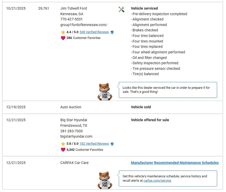Open 538 Verified Reviews link
Viewport: 226px width, 192px height.
tap(94, 32)
